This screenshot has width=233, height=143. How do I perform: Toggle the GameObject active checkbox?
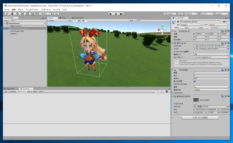pyautogui.click(x=178, y=22)
